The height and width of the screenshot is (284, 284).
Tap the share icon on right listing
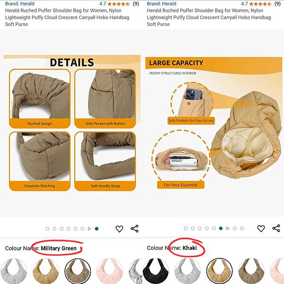point(276,228)
